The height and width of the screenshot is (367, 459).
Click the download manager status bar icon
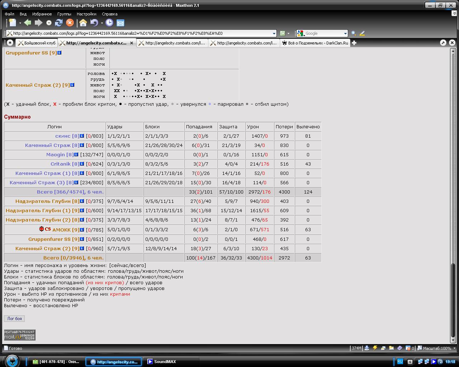366,348
